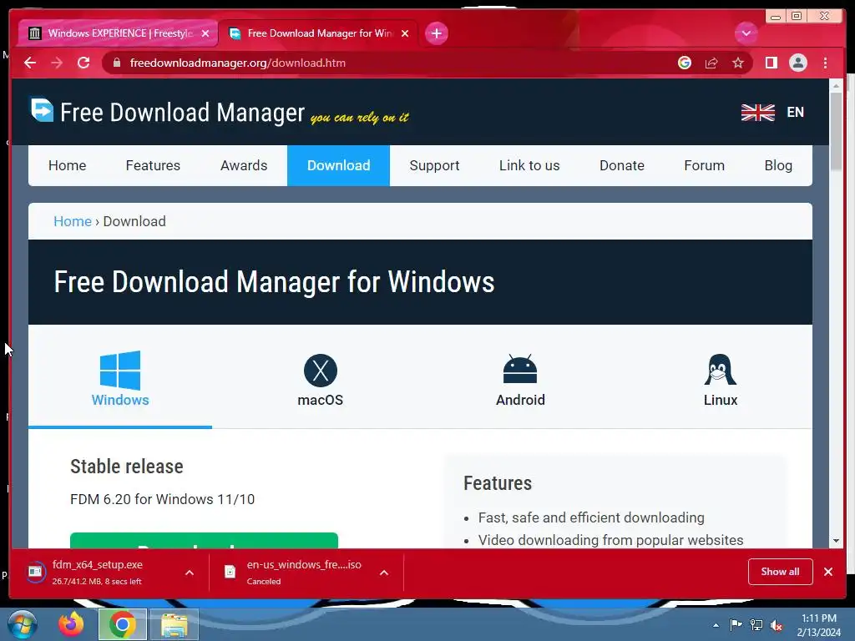Close the Windows EXPERIENCE tab
This screenshot has height=641, width=855.
tap(205, 33)
